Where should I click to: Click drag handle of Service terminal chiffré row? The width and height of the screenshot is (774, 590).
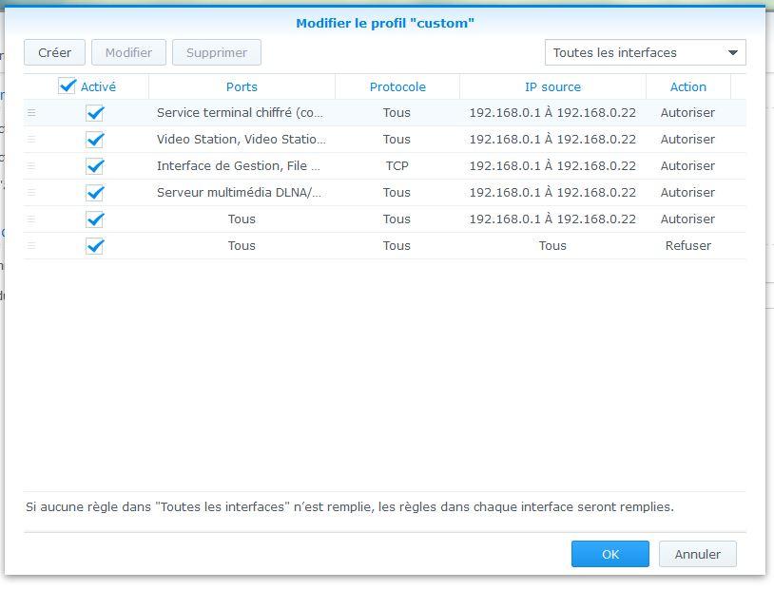[x=31, y=113]
